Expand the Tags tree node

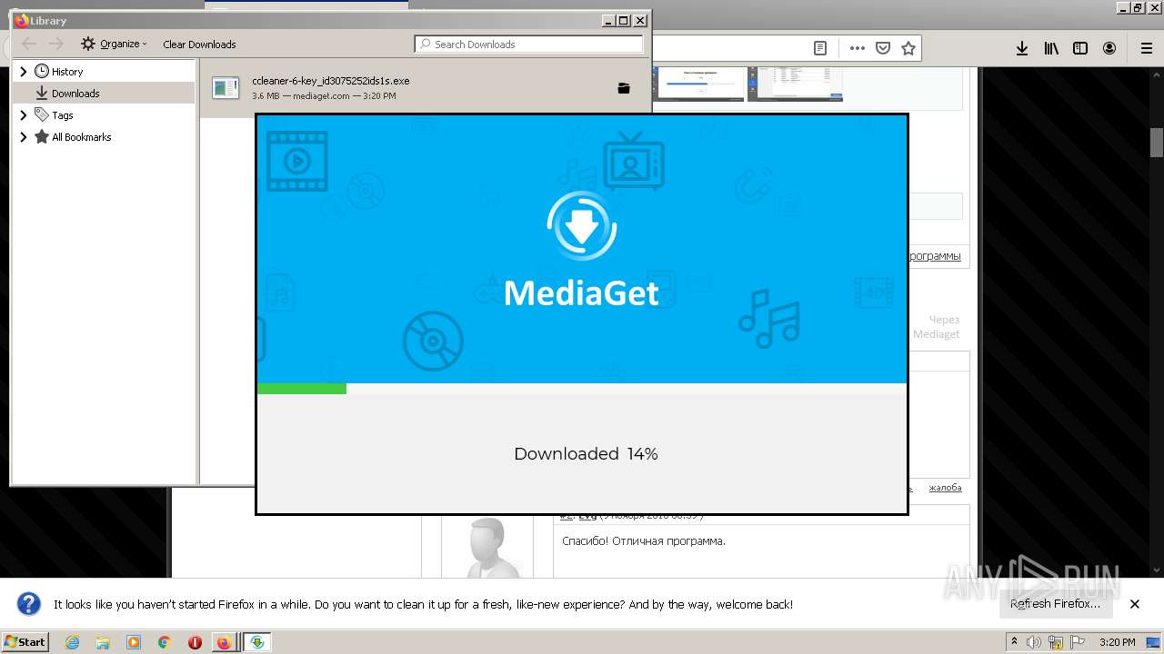pyautogui.click(x=24, y=115)
